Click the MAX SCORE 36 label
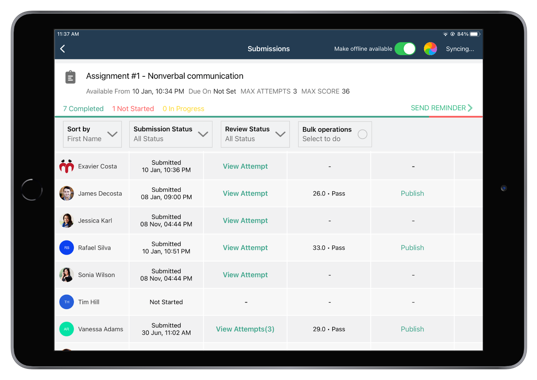 325,91
